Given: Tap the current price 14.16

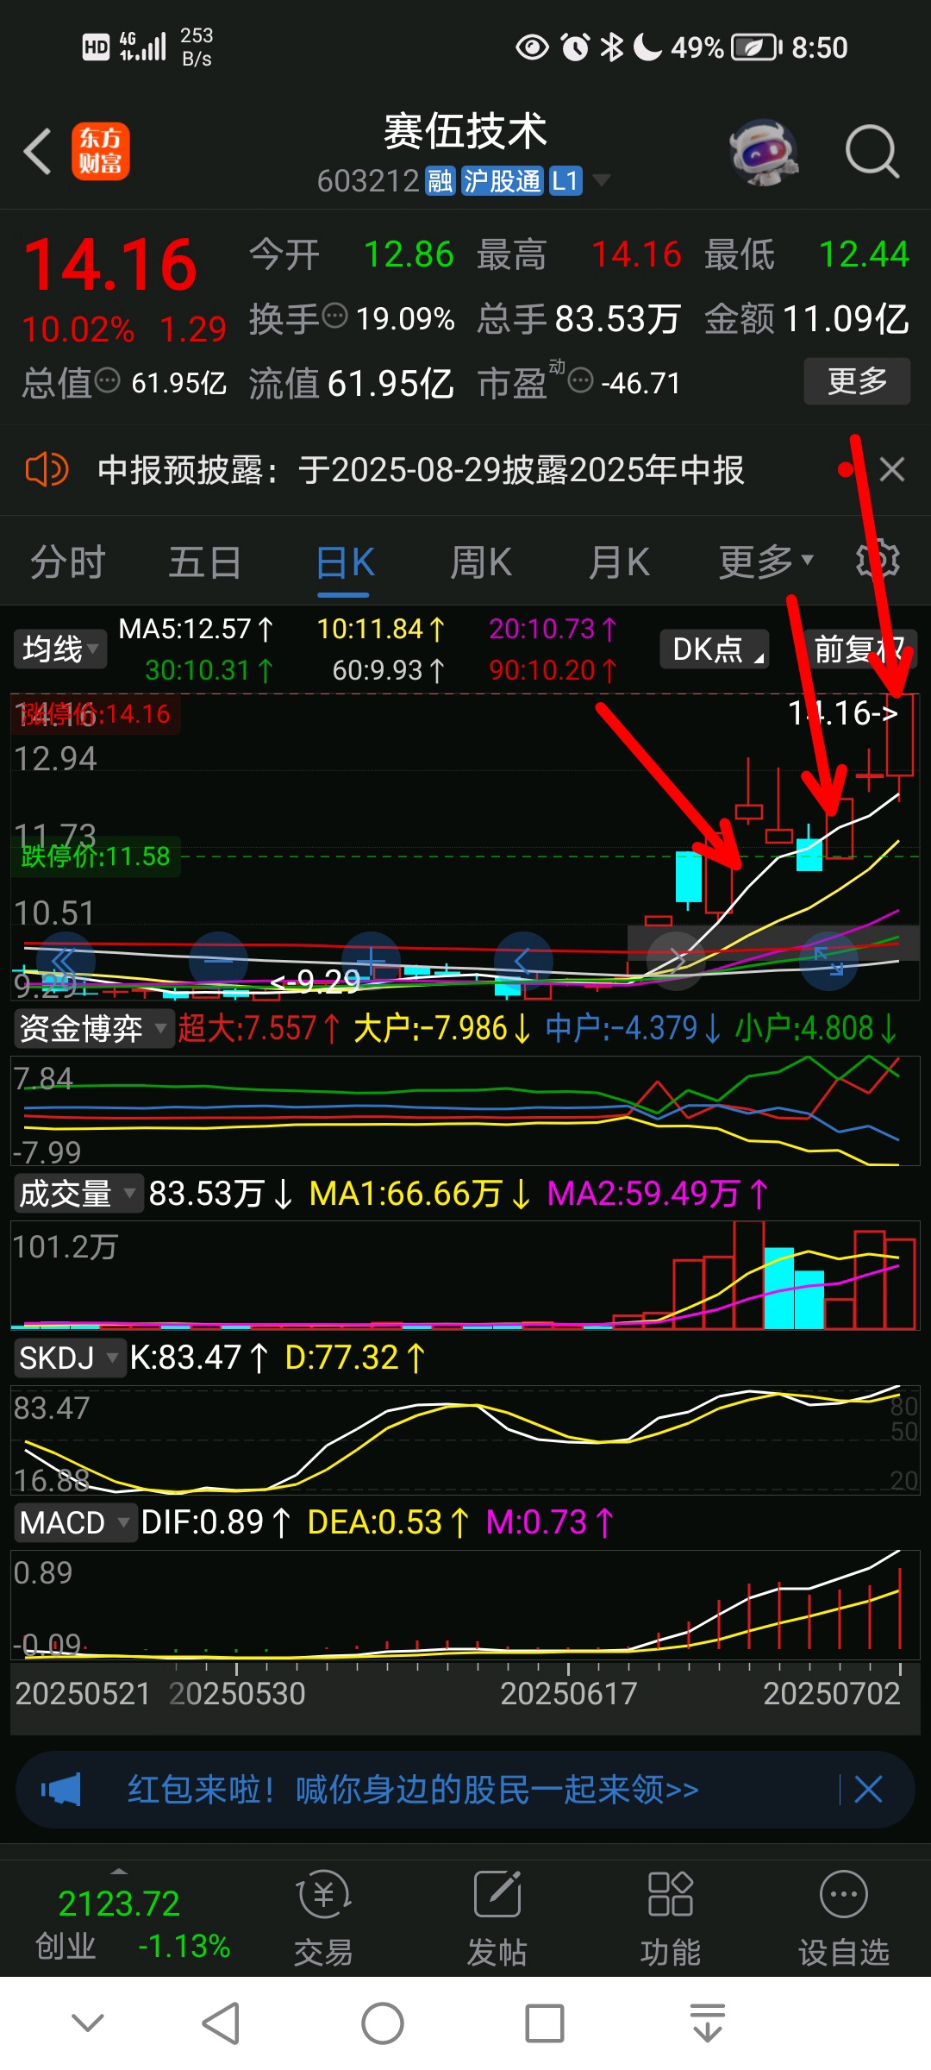Looking at the screenshot, I should point(110,264).
